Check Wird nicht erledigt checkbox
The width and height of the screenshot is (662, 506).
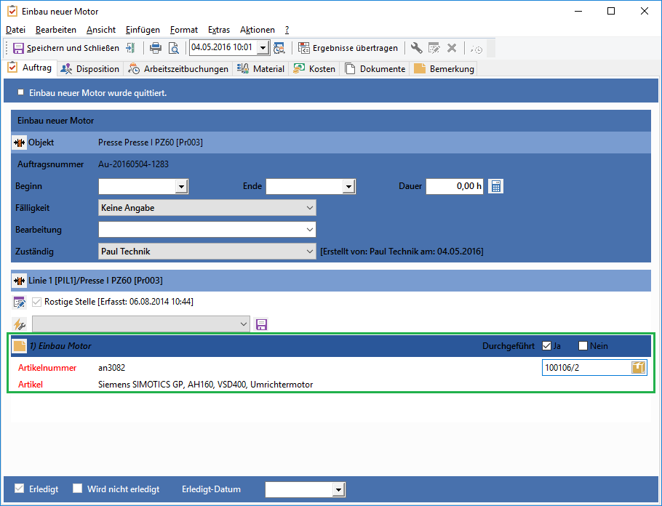(x=77, y=489)
